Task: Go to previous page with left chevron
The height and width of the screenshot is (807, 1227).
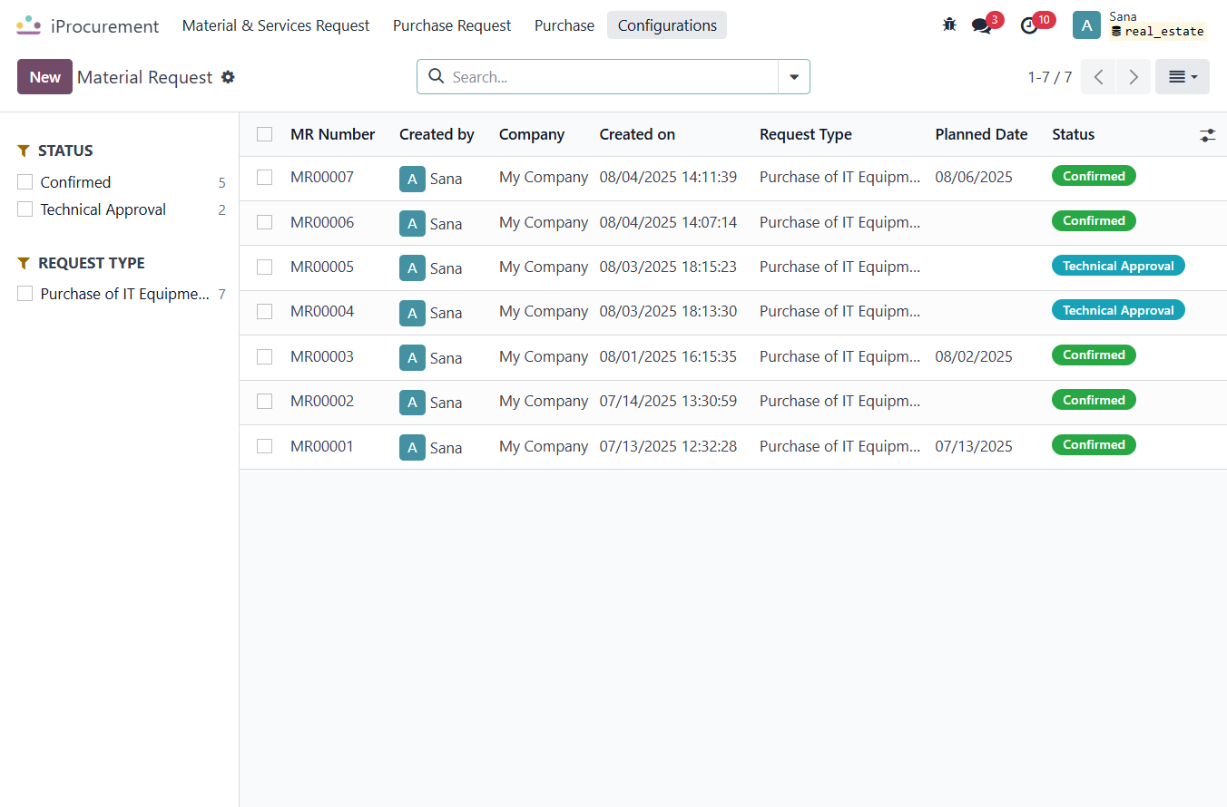Action: pos(1098,77)
